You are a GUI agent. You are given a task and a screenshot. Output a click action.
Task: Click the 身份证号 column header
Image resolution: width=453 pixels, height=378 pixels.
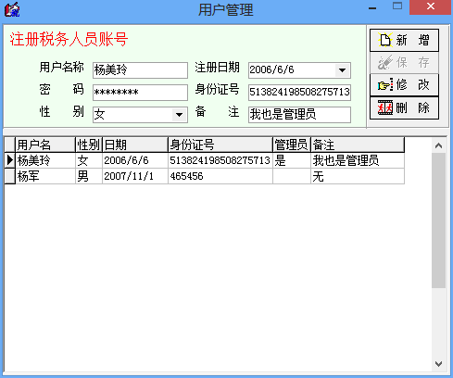[220, 145]
